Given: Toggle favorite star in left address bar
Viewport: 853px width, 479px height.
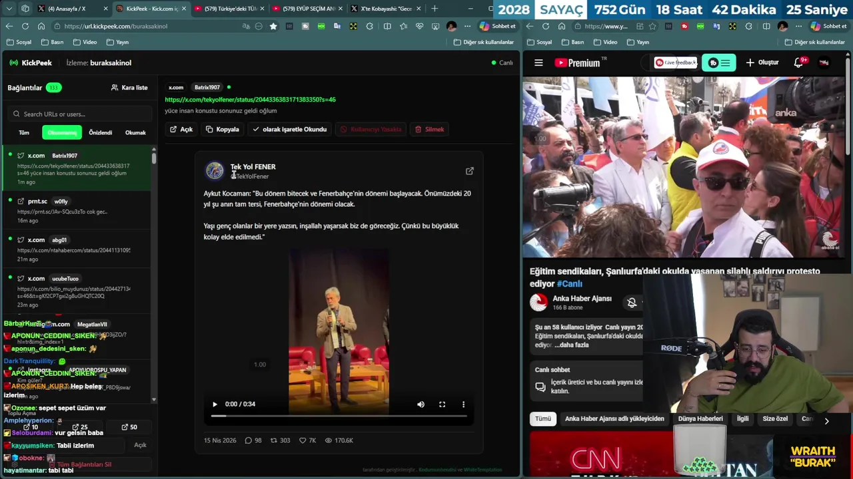Looking at the screenshot, I should [x=273, y=26].
